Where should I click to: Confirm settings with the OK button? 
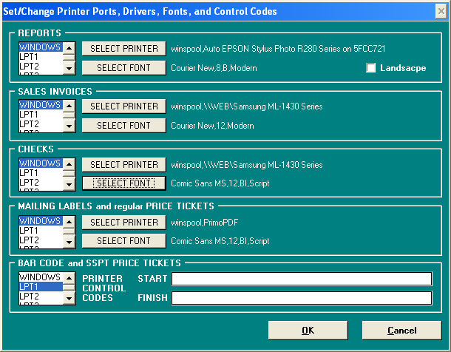click(x=308, y=331)
